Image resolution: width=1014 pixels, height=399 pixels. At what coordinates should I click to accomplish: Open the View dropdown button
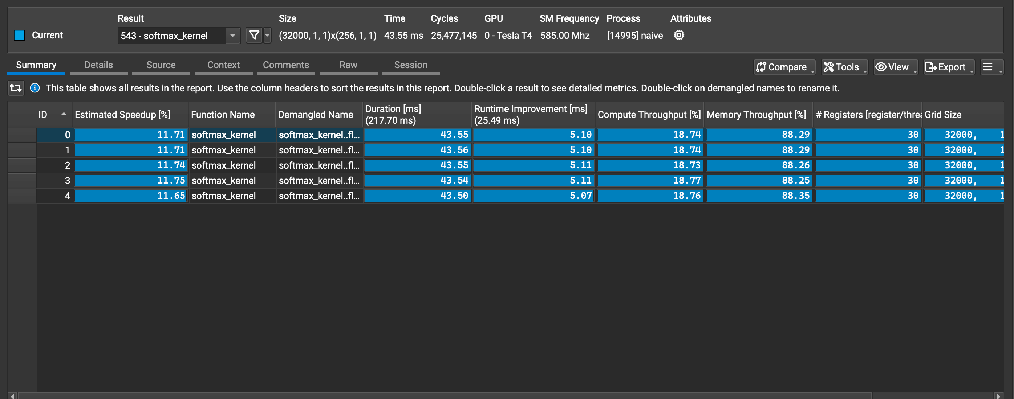(896, 67)
